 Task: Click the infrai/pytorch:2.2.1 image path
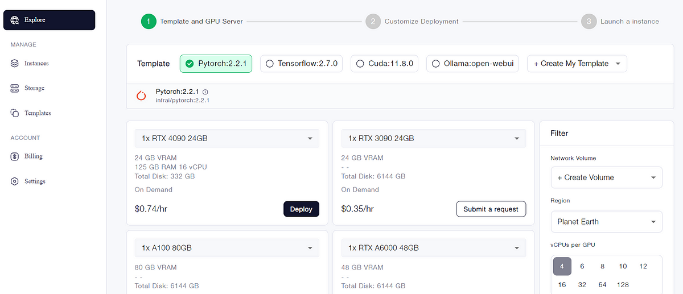click(x=183, y=100)
